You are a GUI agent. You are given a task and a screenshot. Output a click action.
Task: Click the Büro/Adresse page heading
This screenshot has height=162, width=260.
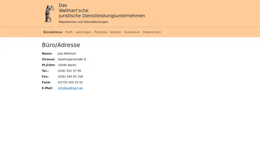[61, 45]
